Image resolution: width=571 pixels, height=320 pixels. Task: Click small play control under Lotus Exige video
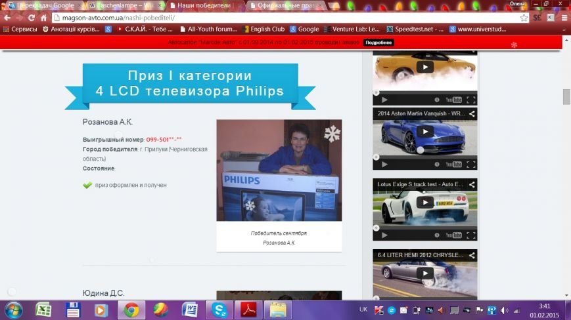point(384,235)
